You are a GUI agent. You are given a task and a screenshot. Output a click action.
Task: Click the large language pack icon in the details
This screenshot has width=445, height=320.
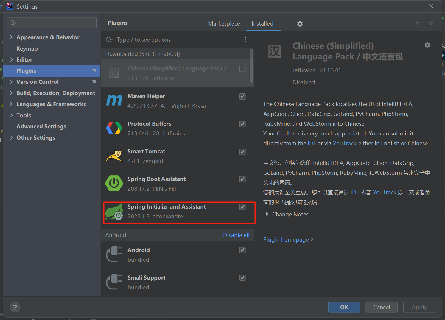274,51
